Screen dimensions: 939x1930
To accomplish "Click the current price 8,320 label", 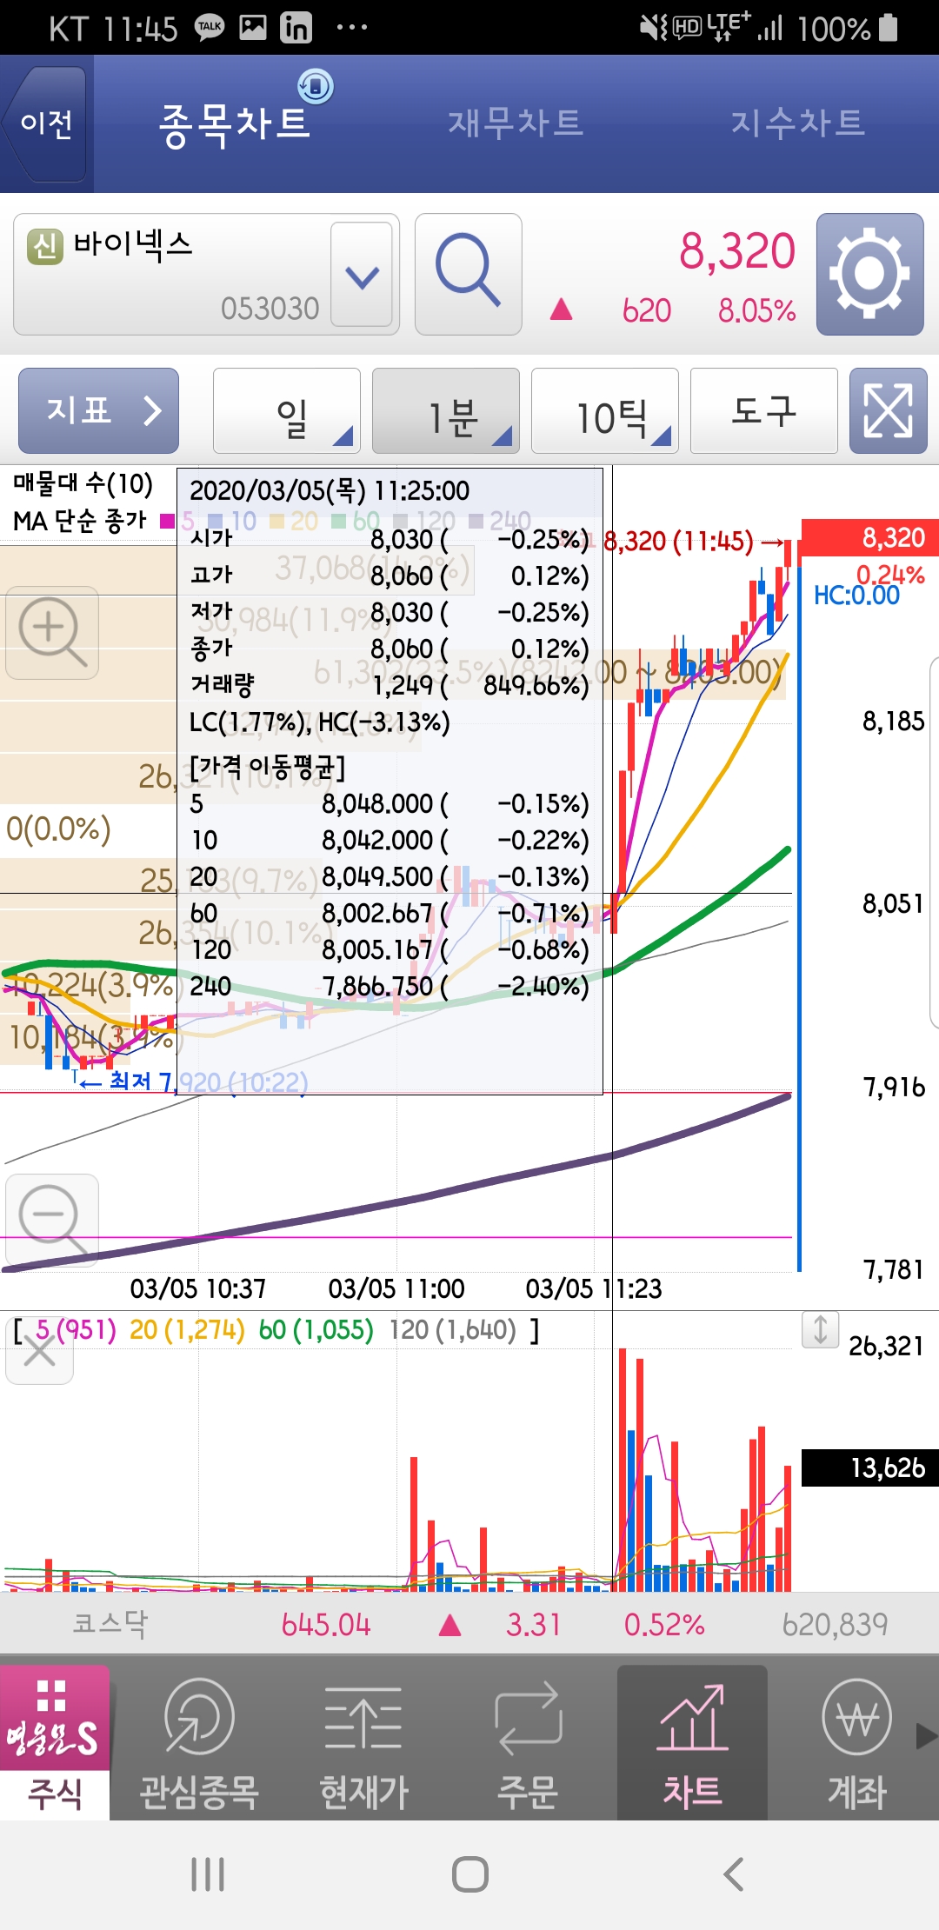I will [736, 251].
